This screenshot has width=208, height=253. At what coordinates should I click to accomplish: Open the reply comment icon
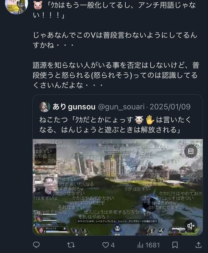[36, 245]
